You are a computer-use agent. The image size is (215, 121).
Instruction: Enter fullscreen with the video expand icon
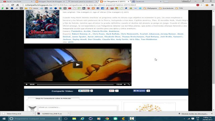129,84
